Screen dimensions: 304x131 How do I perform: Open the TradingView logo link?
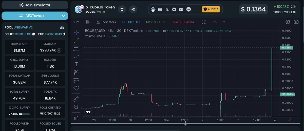coord(88,112)
